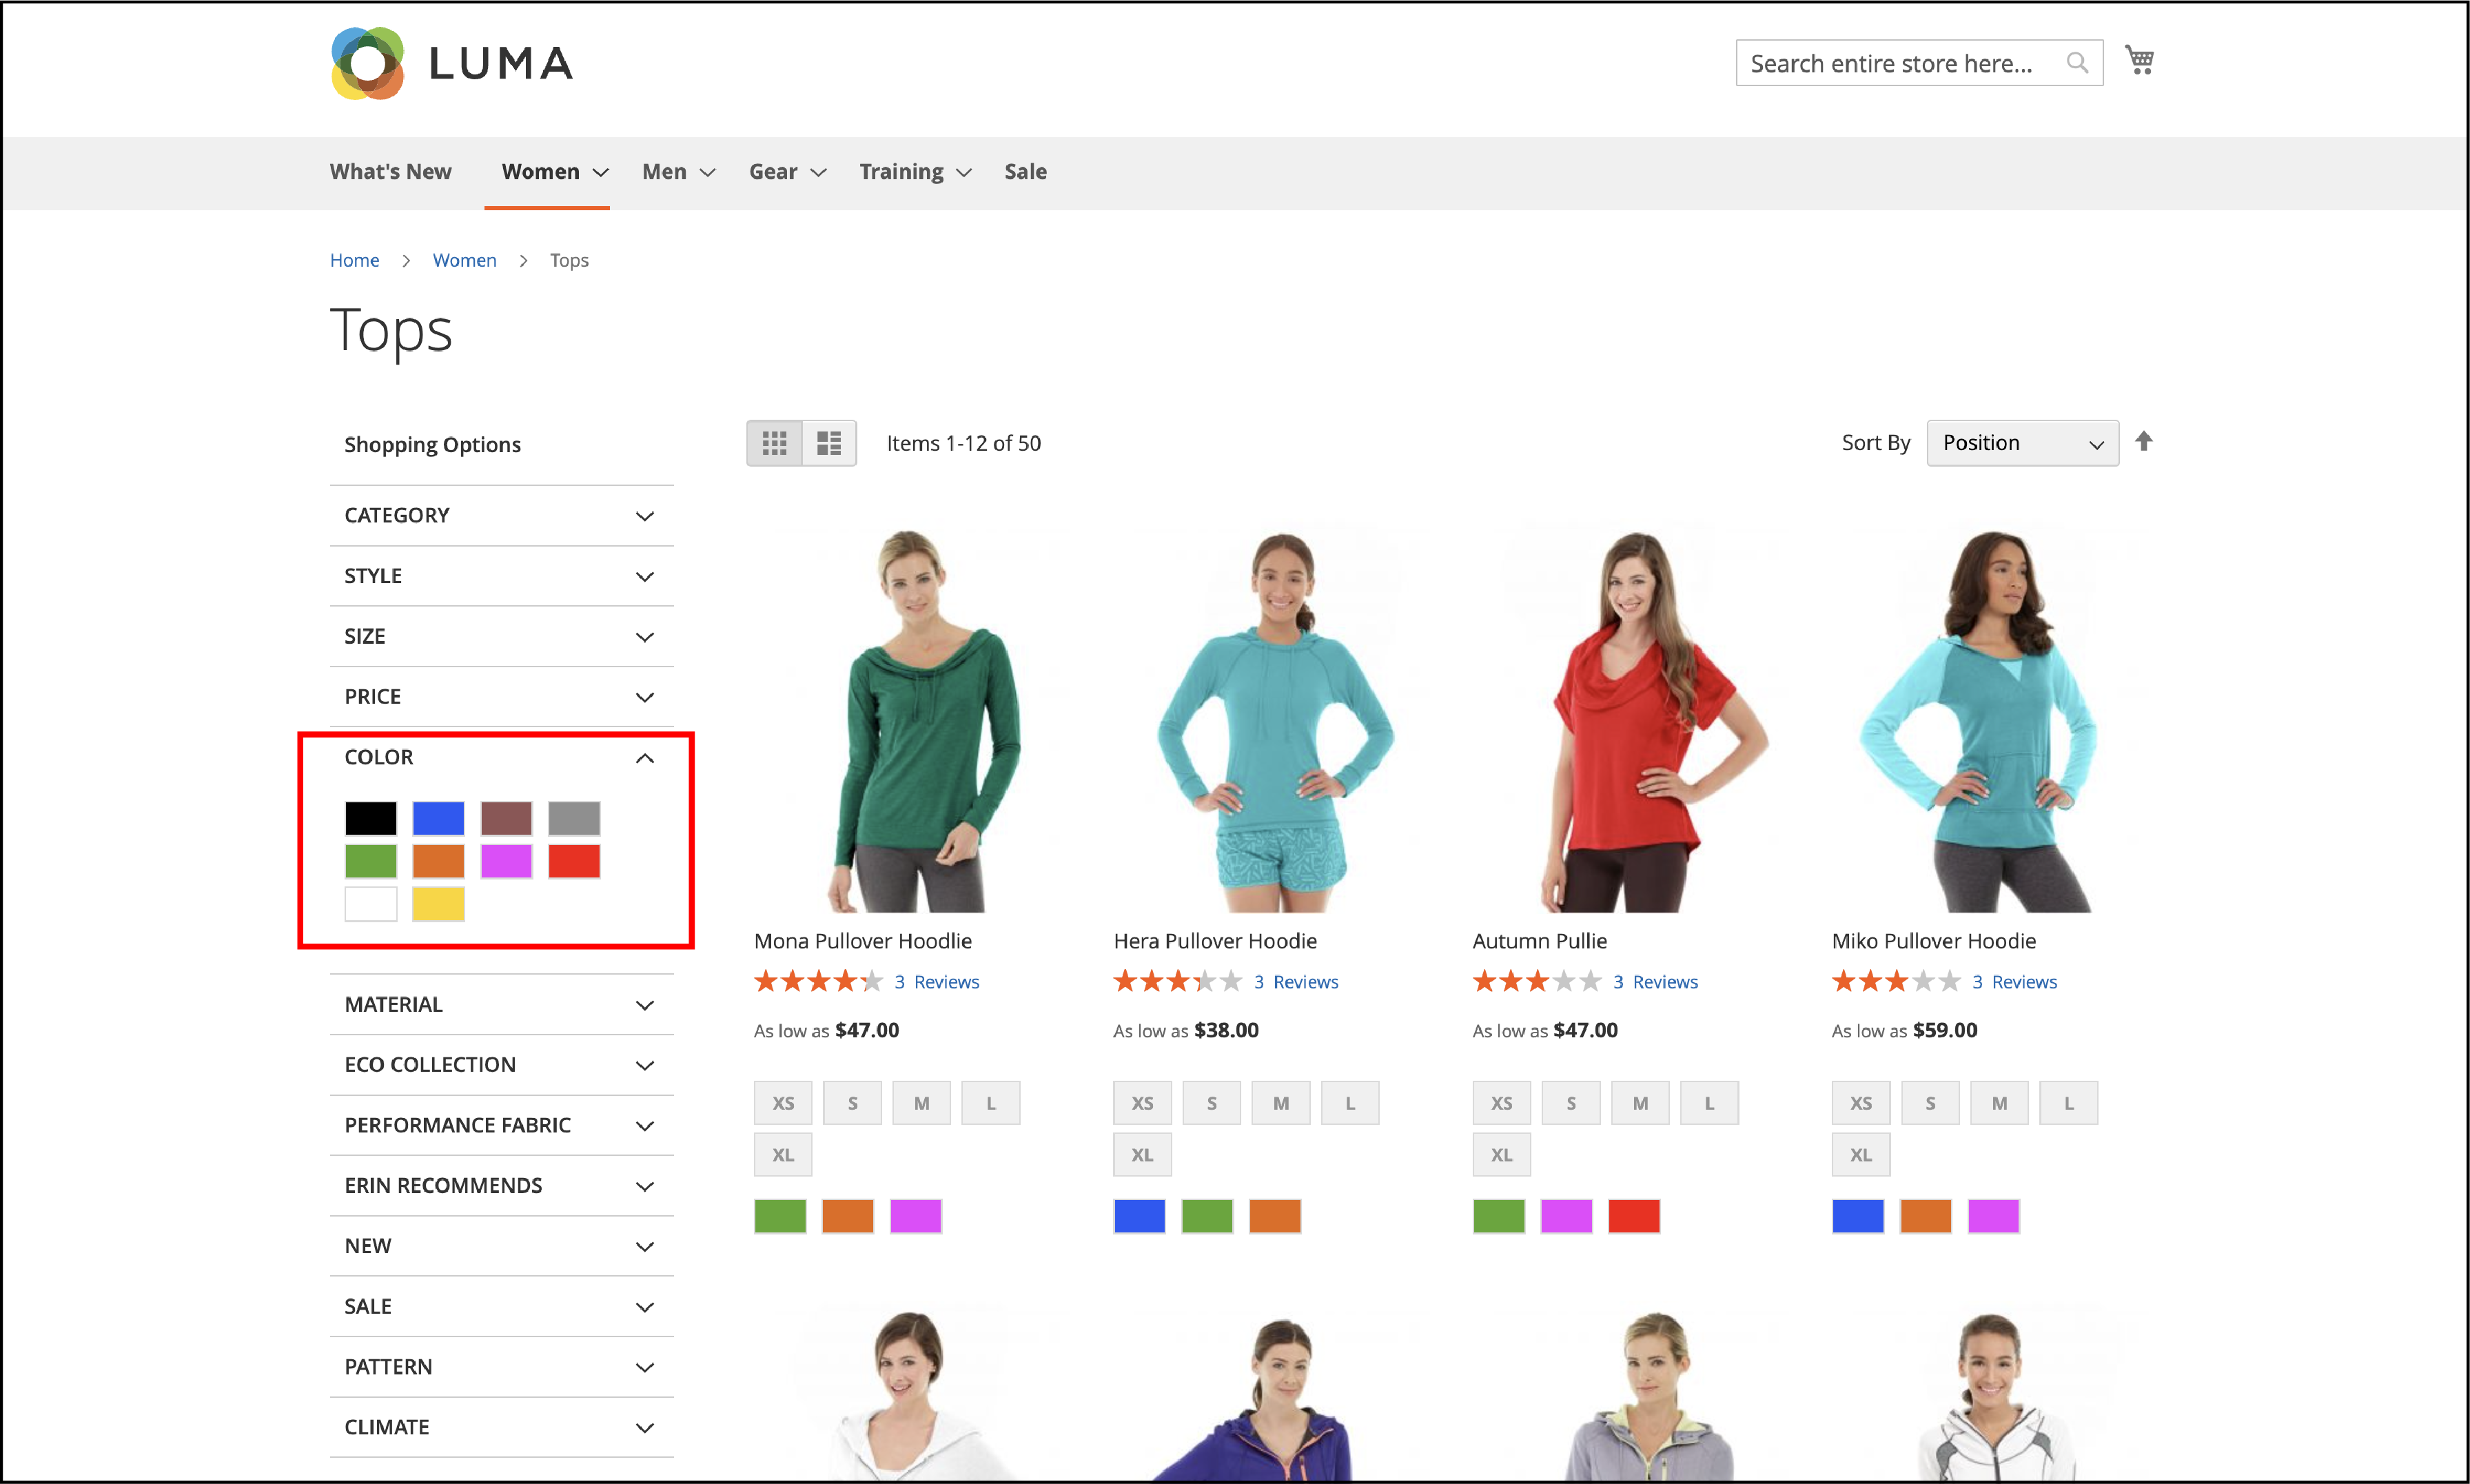
Task: View reviews for Autumn Pullie
Action: click(1655, 982)
